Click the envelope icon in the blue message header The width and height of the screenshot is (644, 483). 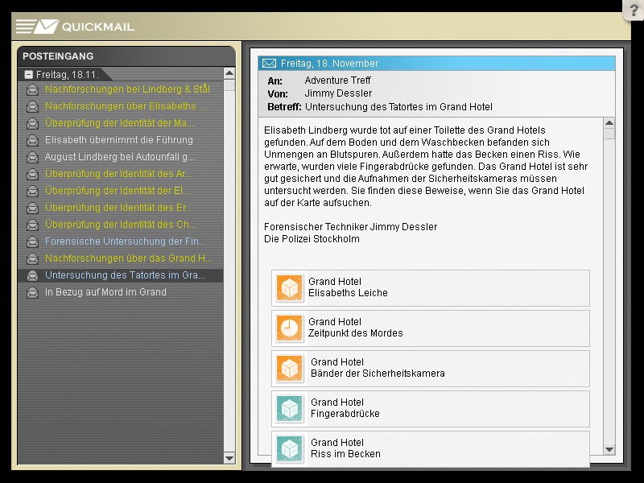click(270, 64)
